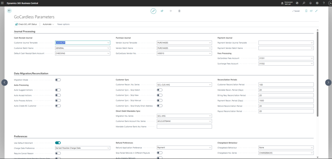The height and width of the screenshot is (159, 332).
Task: Open GoCardLess Vendor No. dropdown arrow
Action: point(210,53)
